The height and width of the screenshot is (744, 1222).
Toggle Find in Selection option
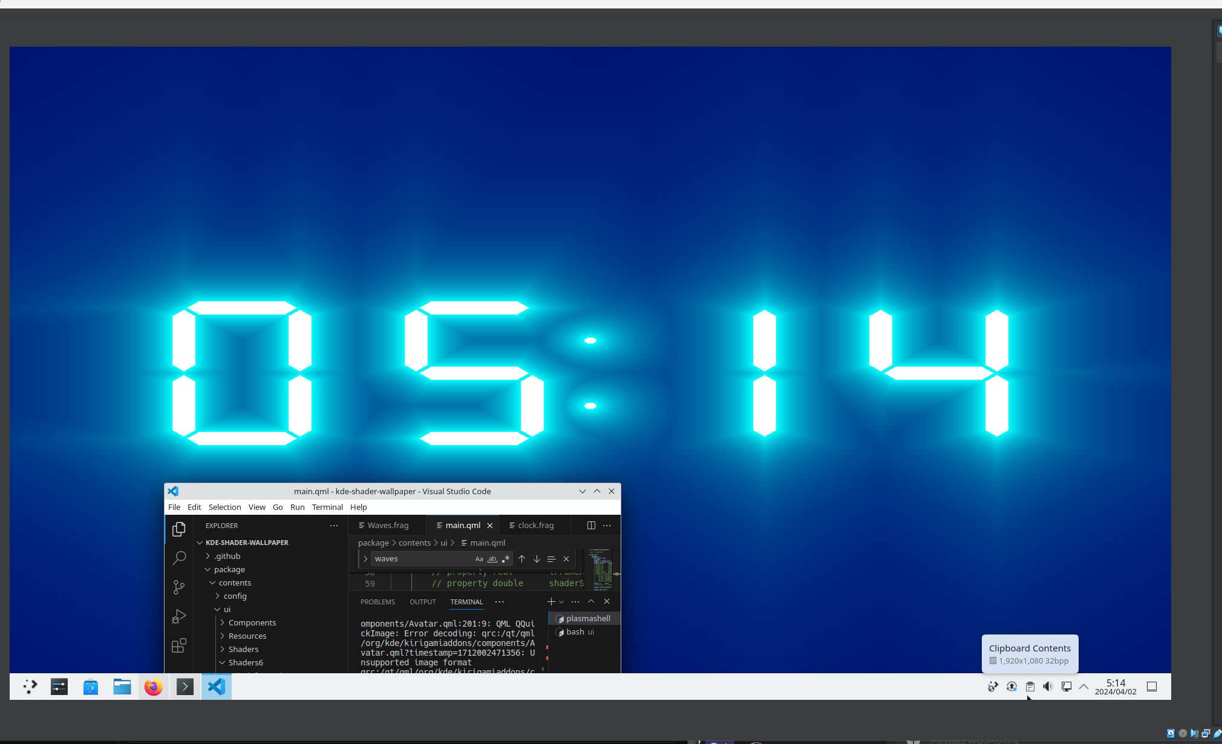pos(551,559)
